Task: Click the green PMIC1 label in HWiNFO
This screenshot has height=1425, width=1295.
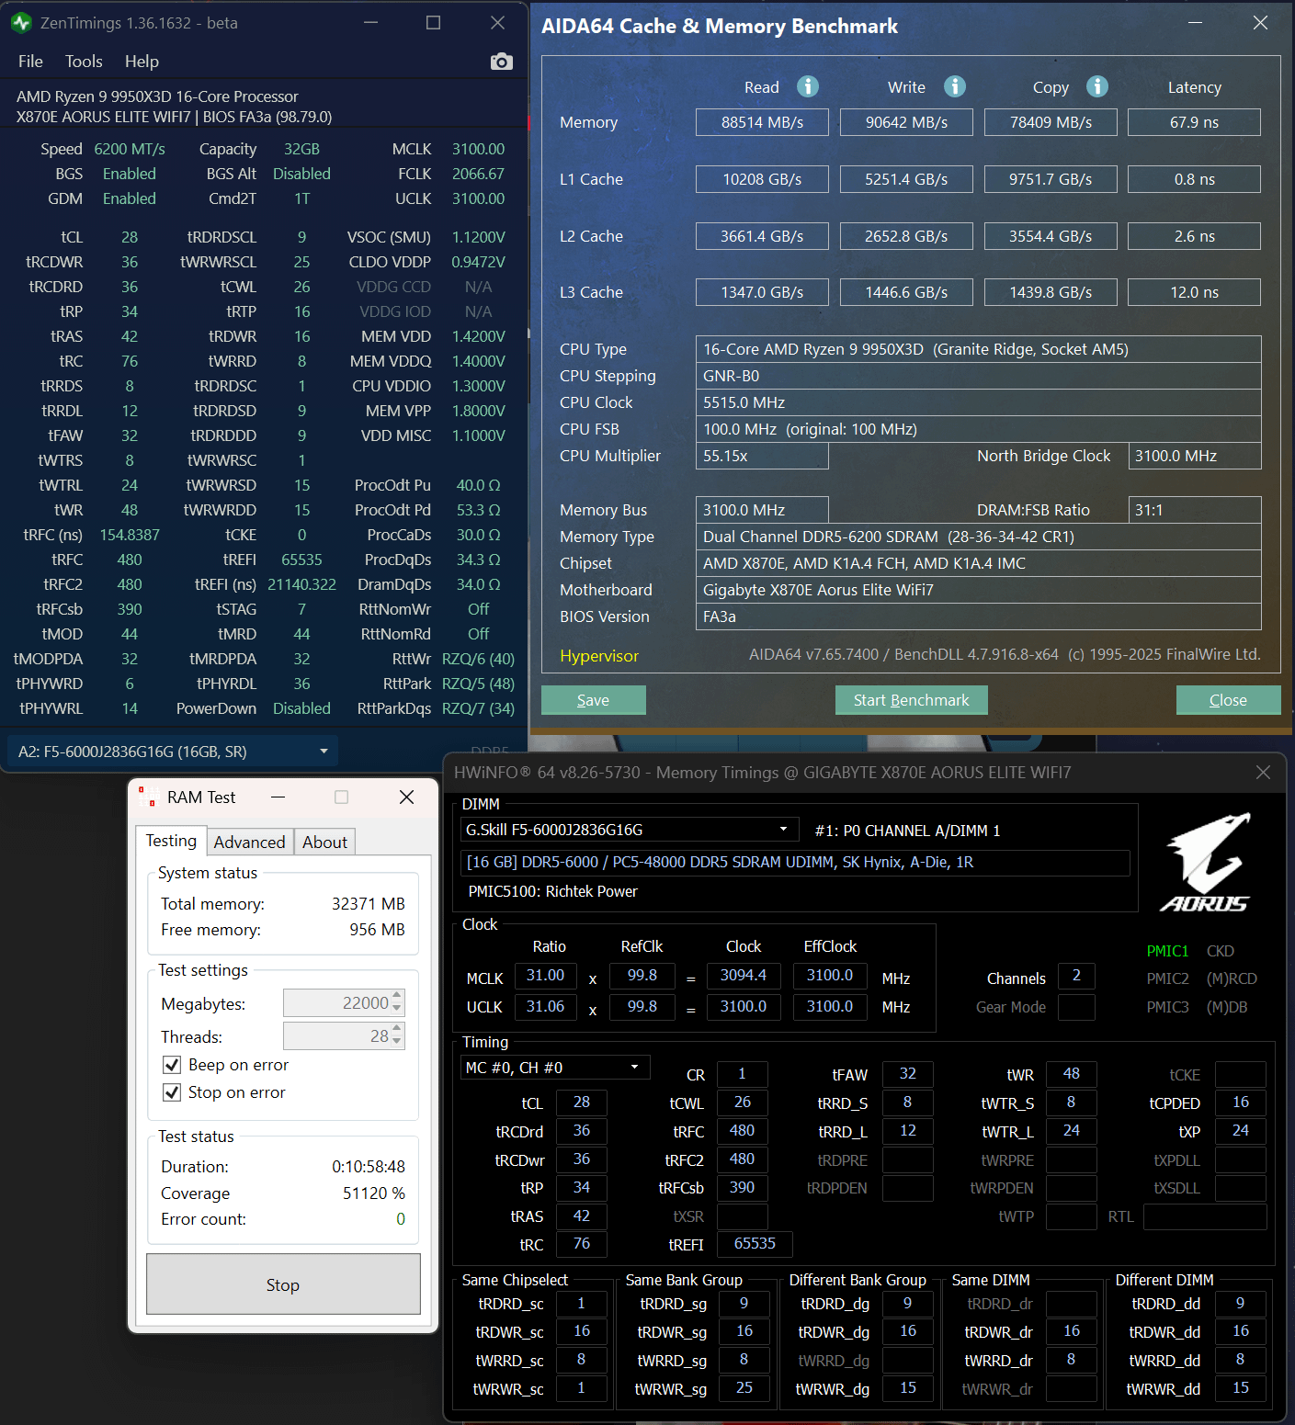Action: point(1167,951)
